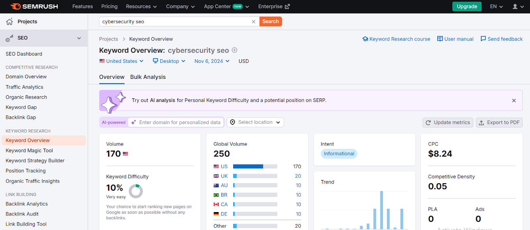Click the Germany flag in Global Volume
530x230 pixels.
216,214
